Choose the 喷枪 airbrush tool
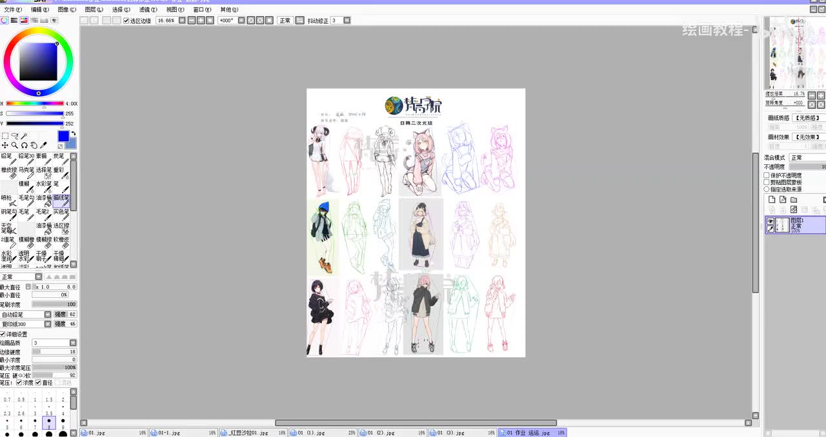826x437 pixels. 8,201
